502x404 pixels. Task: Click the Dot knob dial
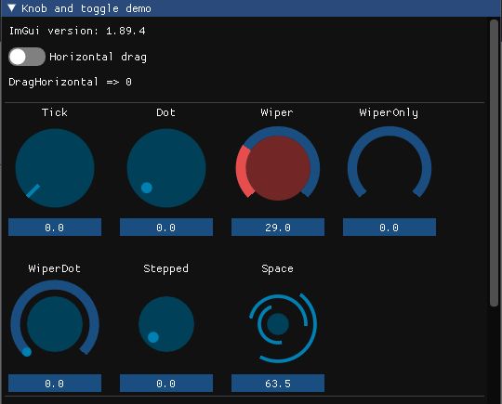[x=166, y=167]
